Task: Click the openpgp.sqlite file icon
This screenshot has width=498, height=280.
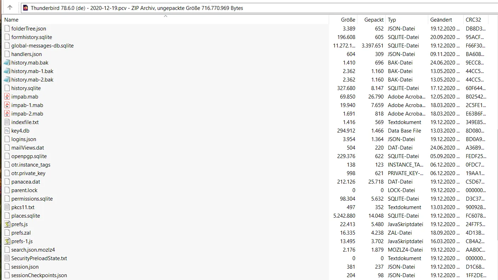Action: coord(7,156)
